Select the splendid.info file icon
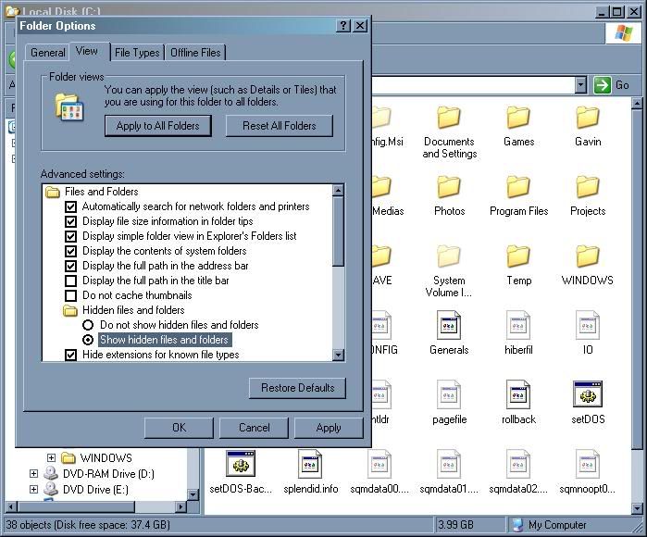 pyautogui.click(x=310, y=464)
